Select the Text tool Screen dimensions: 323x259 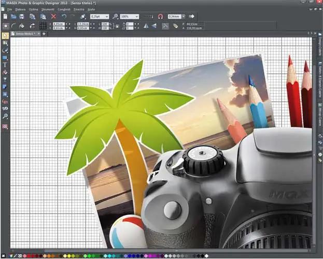pos(5,65)
